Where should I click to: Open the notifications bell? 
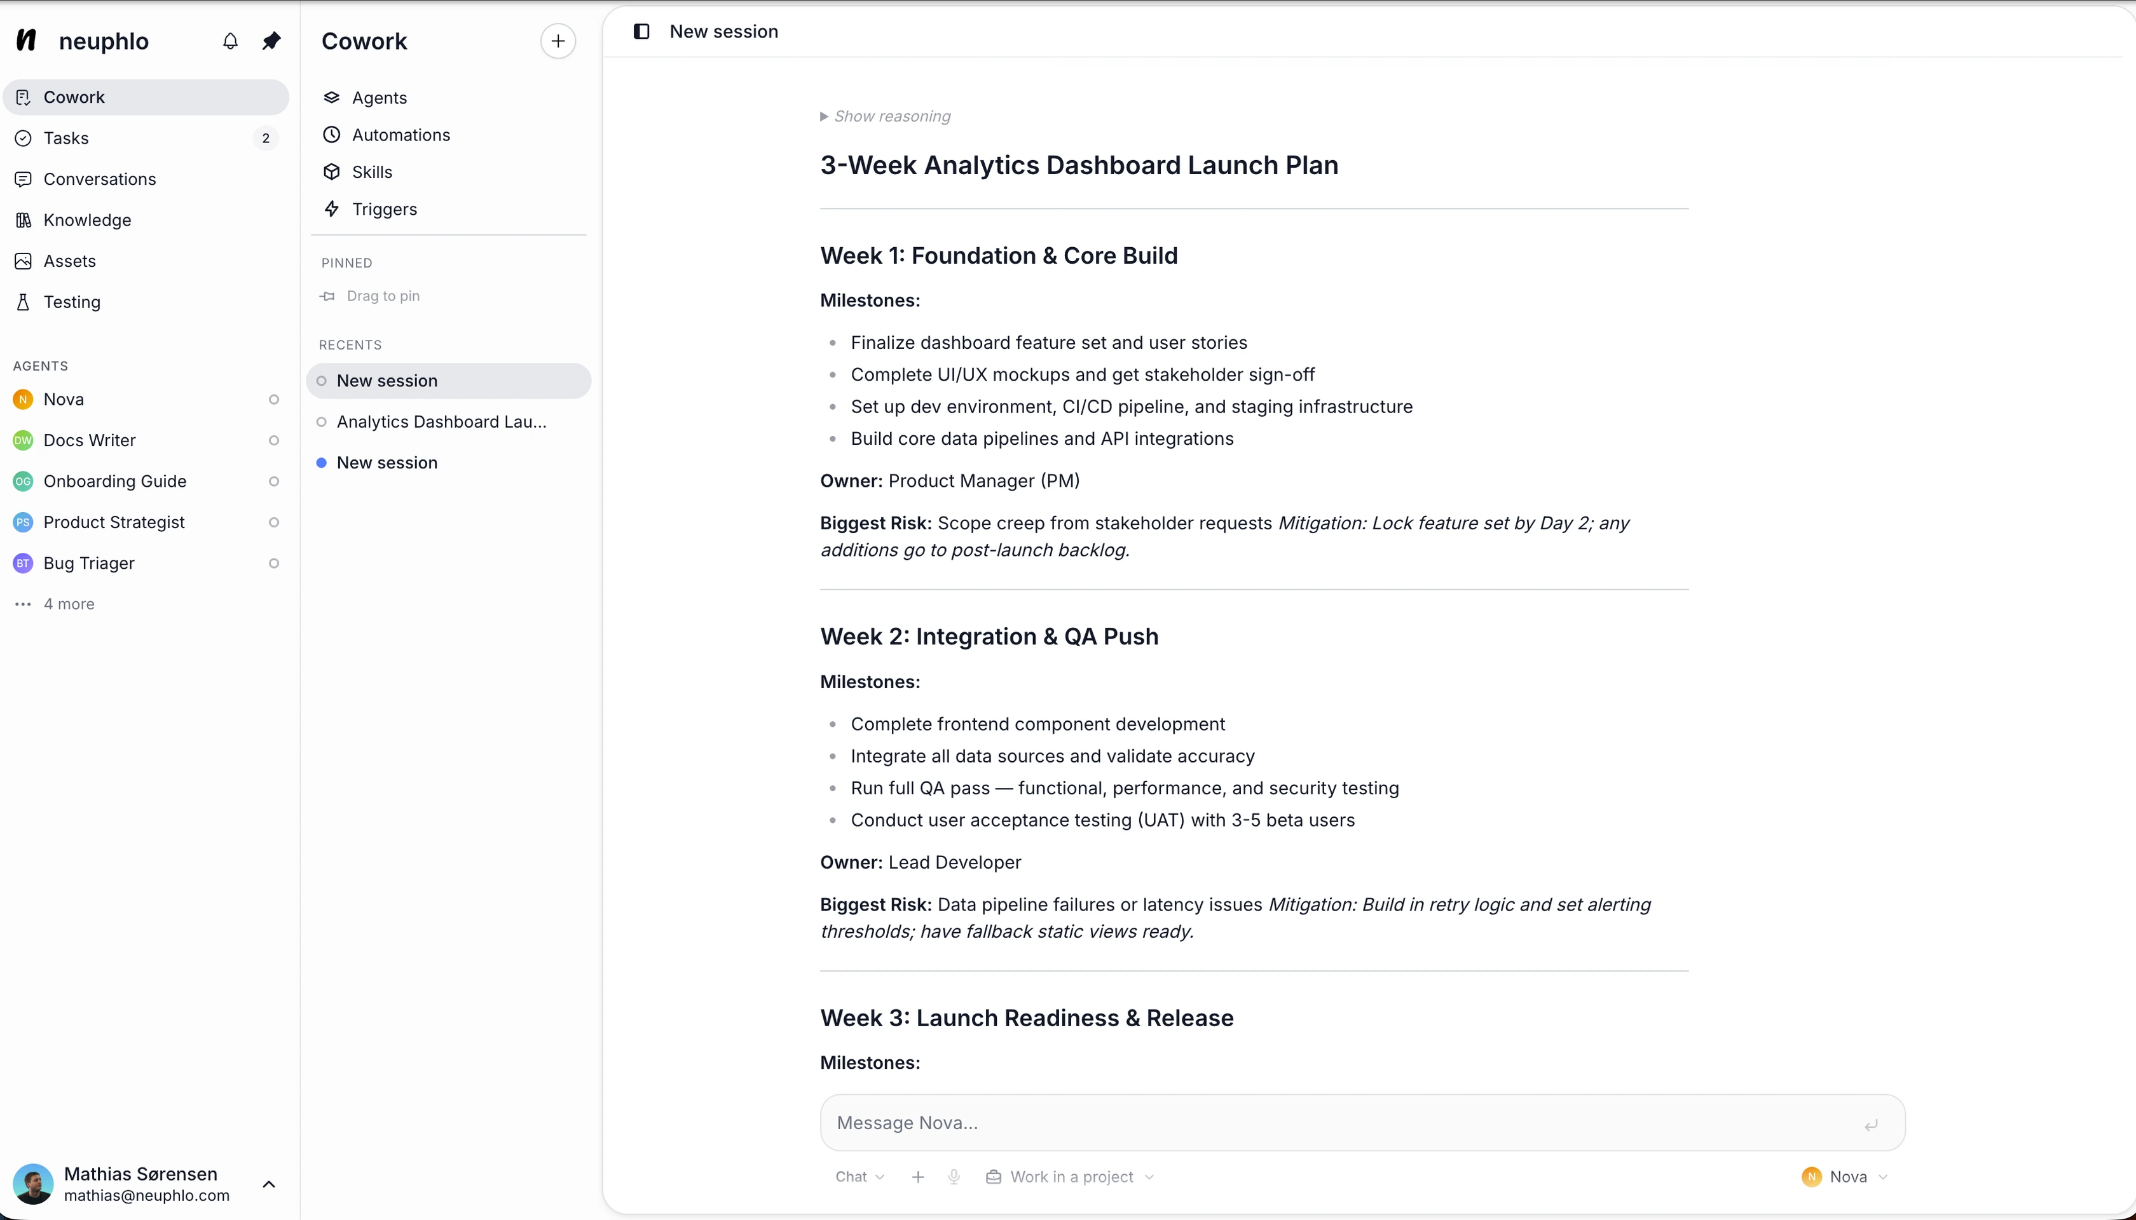(231, 41)
